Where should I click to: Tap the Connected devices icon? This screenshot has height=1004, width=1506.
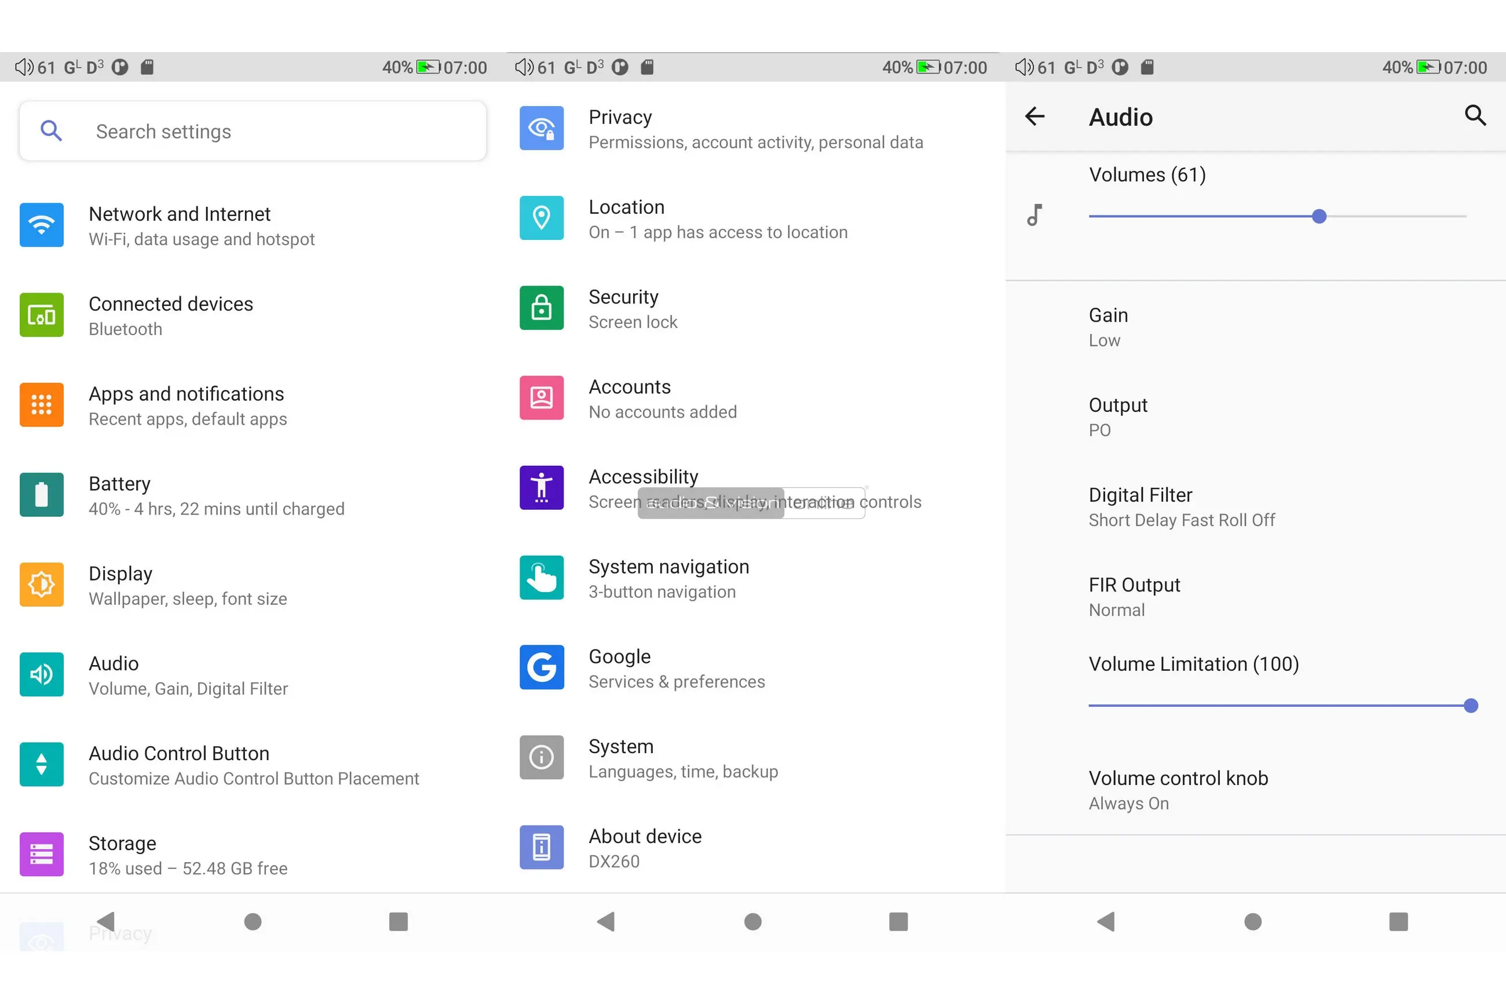coord(42,315)
